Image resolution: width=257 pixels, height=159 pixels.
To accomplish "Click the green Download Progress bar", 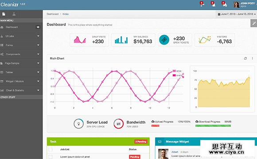I will (x=213, y=126).
